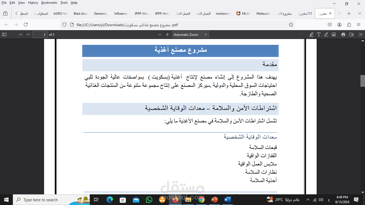Toggle the PDF sidebar panel

click(4, 34)
